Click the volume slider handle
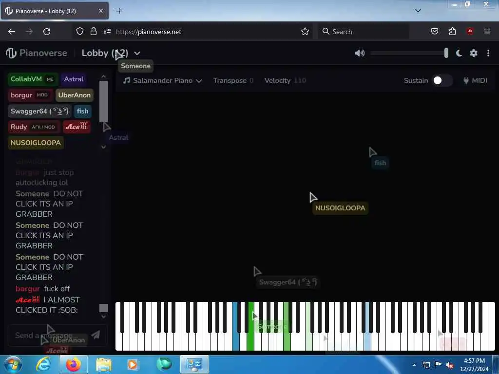This screenshot has height=374, width=499. pos(446,53)
